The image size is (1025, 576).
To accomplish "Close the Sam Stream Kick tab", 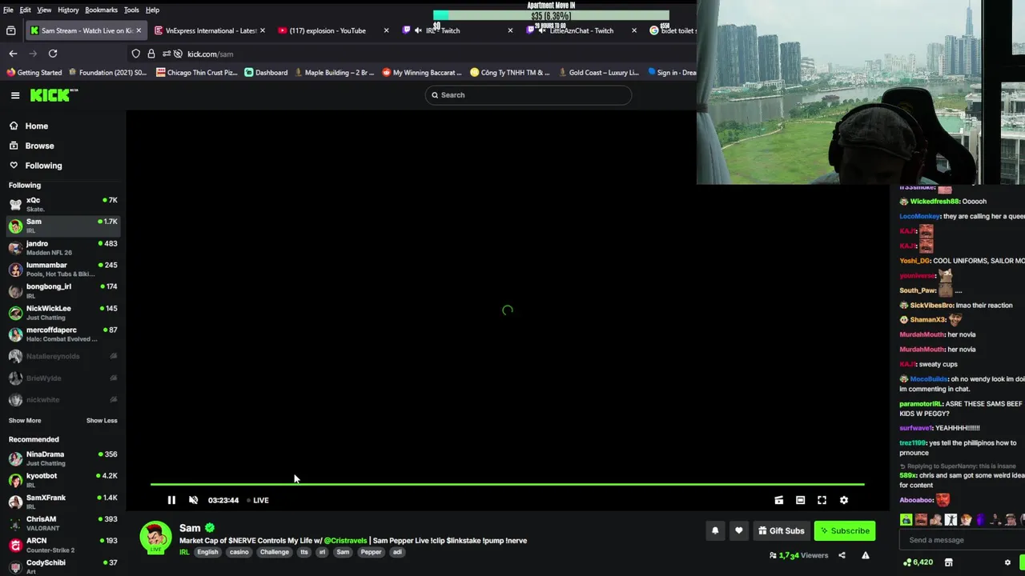I will click(x=139, y=30).
